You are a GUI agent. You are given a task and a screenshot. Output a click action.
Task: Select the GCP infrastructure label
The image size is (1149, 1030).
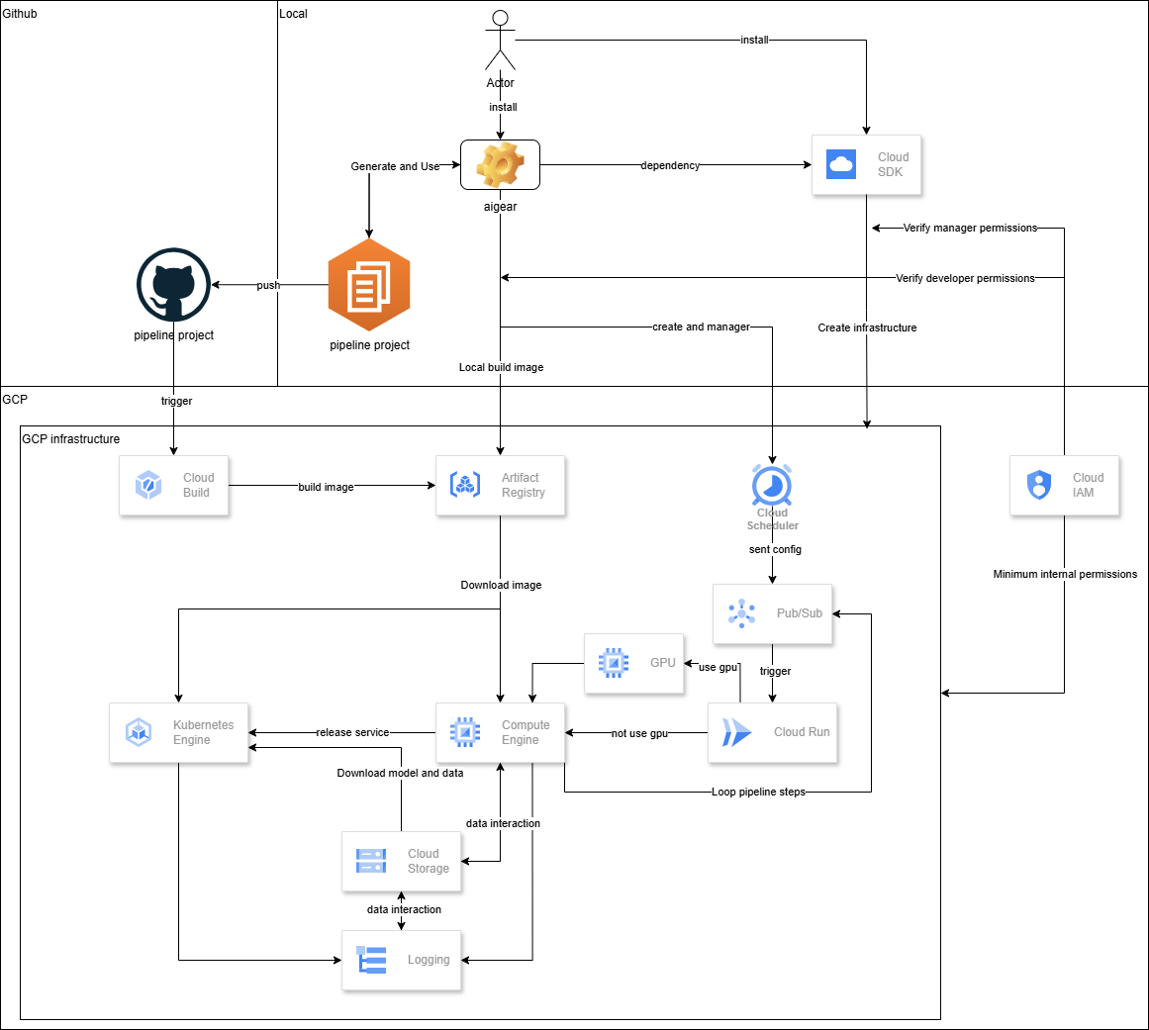click(x=71, y=438)
